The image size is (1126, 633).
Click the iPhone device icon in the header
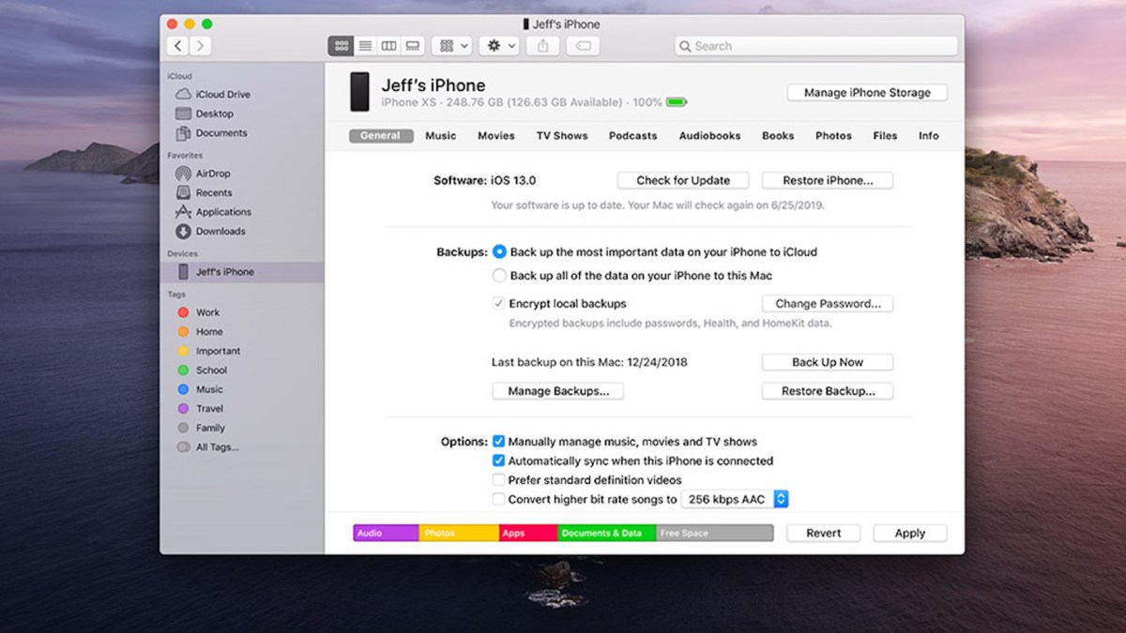coord(359,92)
